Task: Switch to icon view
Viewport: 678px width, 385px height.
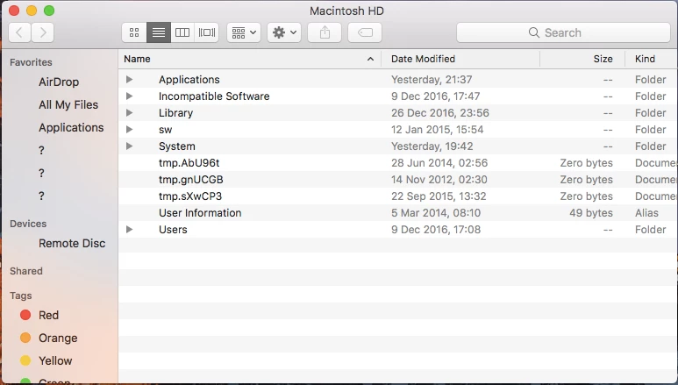Action: 134,32
